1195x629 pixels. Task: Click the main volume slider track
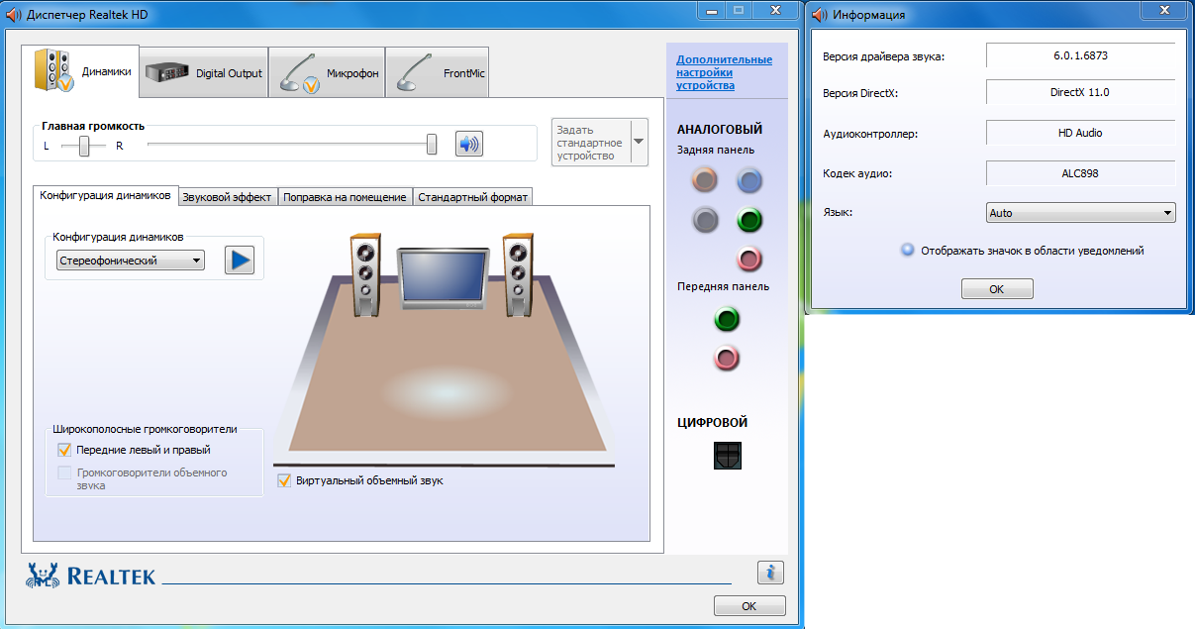(x=292, y=145)
